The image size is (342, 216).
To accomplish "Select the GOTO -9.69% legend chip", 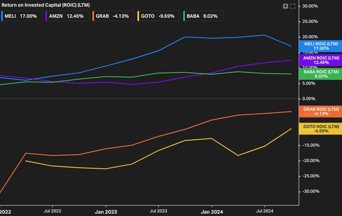I will 159,16.
